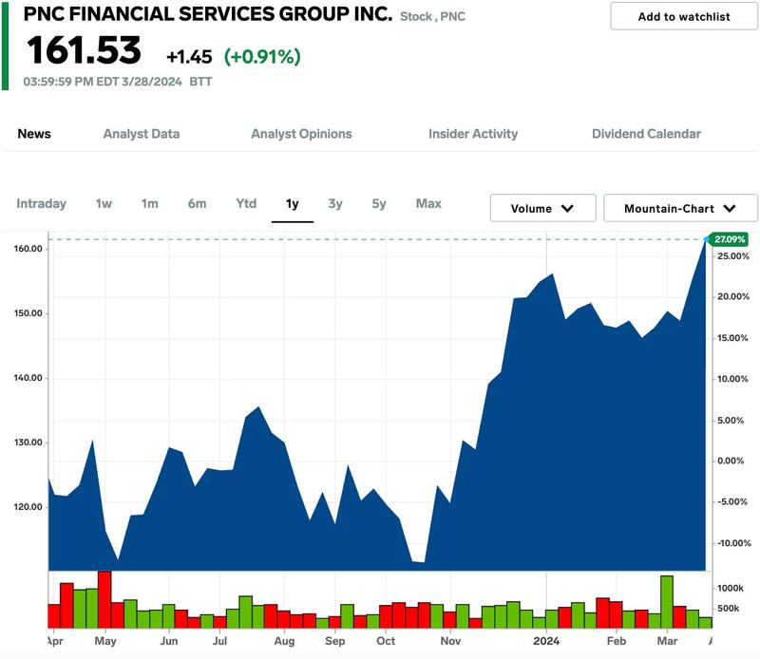Click the 130.00 price axis label
This screenshot has width=760, height=659.
[28, 442]
